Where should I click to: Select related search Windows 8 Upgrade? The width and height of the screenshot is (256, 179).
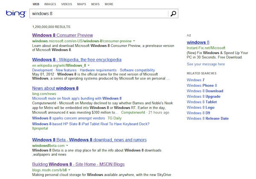pyautogui.click(x=204, y=97)
